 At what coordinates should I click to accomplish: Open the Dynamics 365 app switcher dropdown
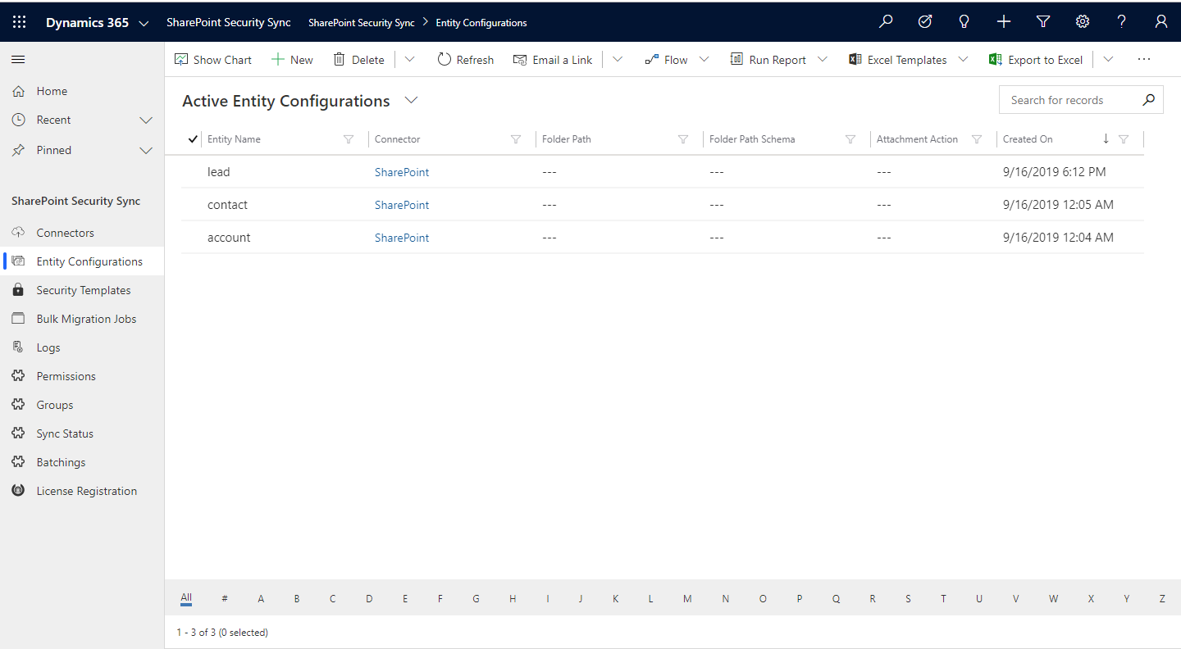144,23
